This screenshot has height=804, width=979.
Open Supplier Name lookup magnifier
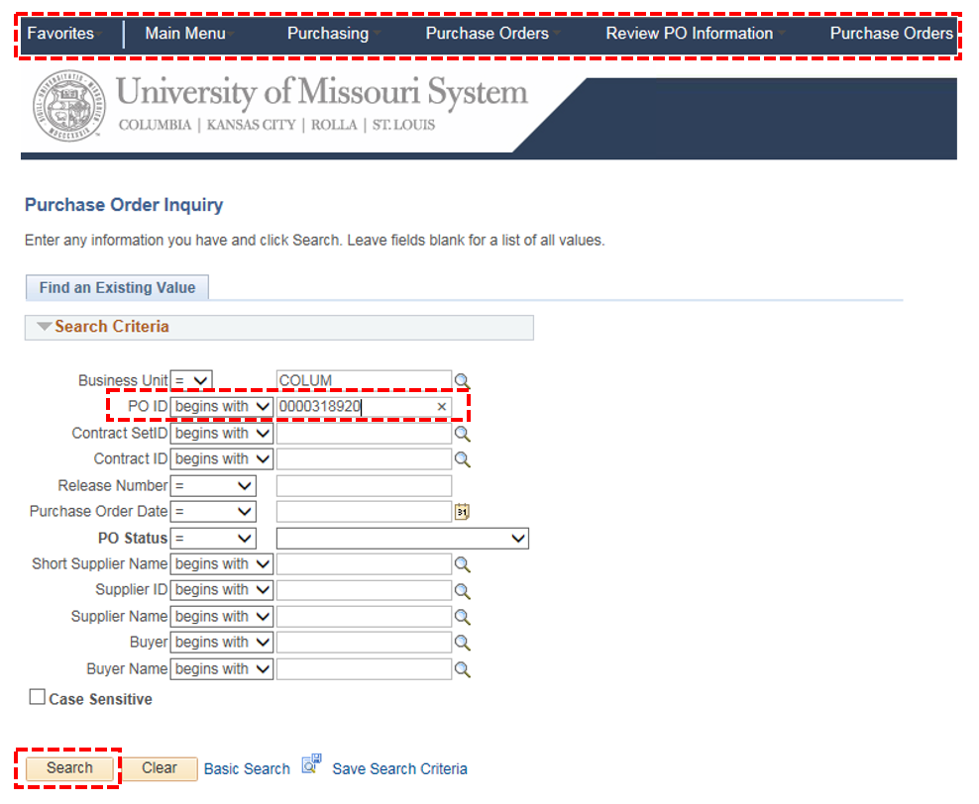click(462, 617)
